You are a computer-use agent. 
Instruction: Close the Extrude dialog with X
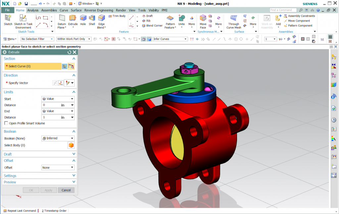pyautogui.click(x=74, y=52)
